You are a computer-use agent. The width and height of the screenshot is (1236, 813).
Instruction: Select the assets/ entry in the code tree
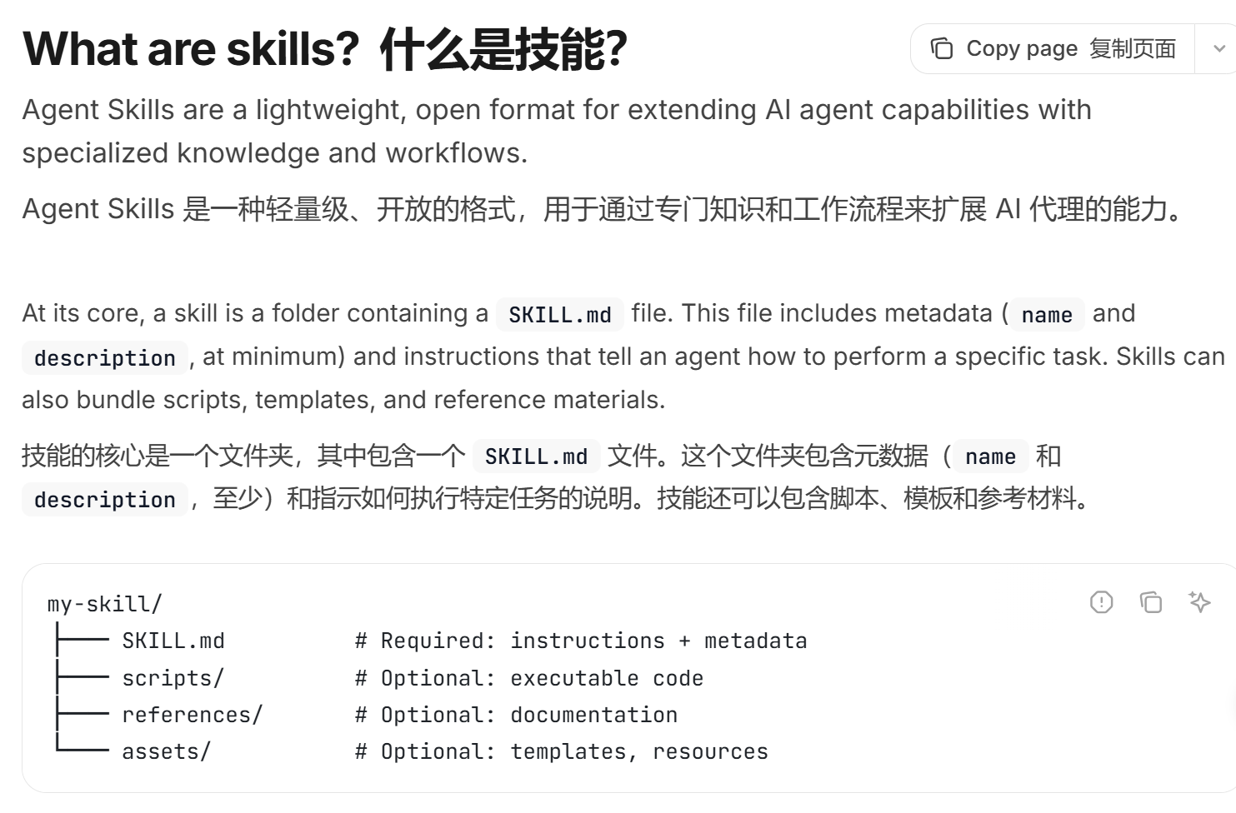[167, 751]
